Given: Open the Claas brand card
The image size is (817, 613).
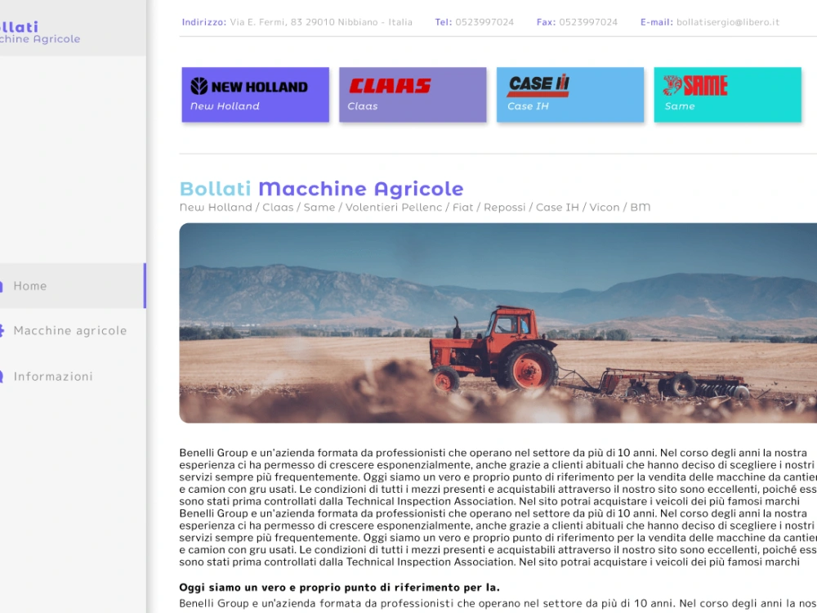Looking at the screenshot, I should pos(413,94).
